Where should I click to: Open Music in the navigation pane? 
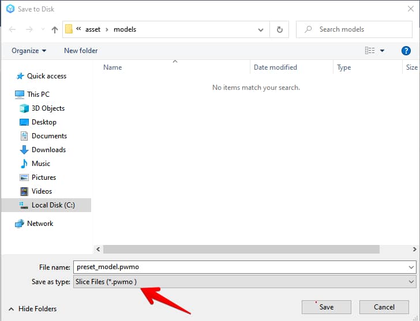tap(41, 164)
